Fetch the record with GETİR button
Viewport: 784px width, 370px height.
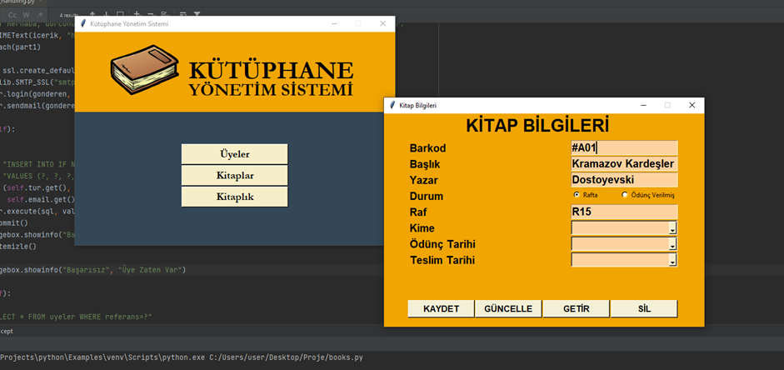(x=576, y=309)
